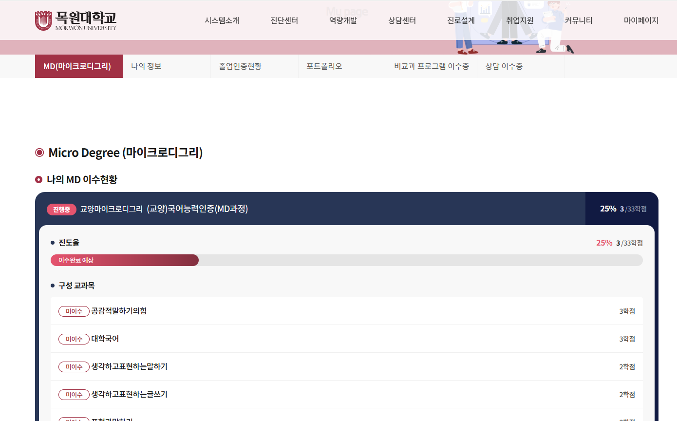Screen dimensions: 677x421
Task: Open the 취업지원 menu
Action: tap(520, 20)
